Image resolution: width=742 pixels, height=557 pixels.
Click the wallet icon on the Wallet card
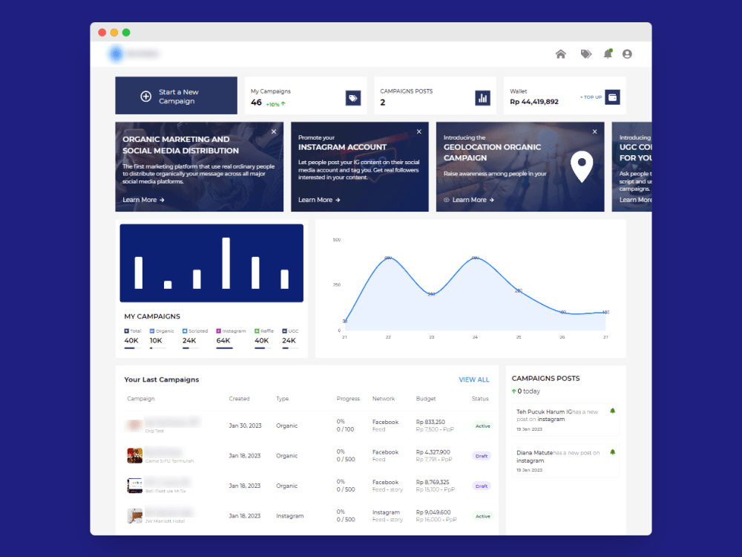(613, 97)
